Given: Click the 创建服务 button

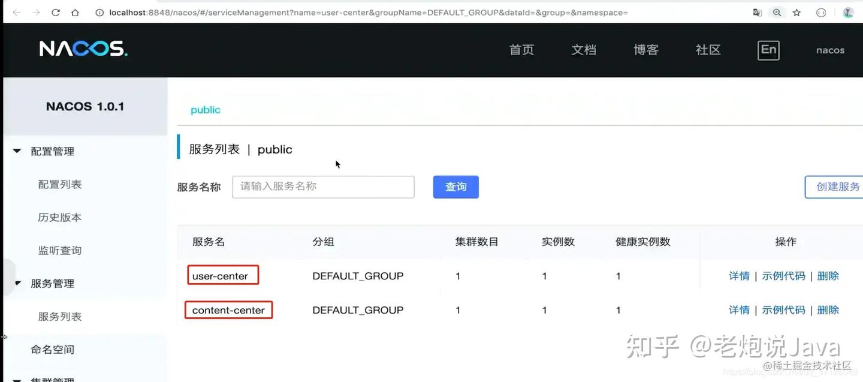Looking at the screenshot, I should pos(837,187).
